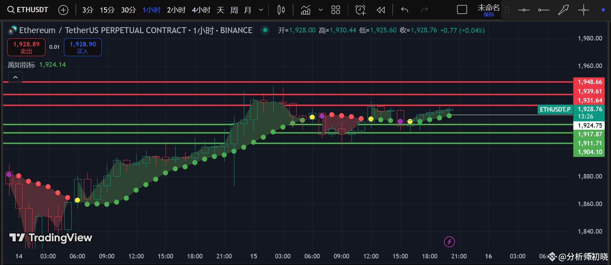Click the 1,980.00 price axis tick
This screenshot has height=265, width=611.
click(x=590, y=38)
